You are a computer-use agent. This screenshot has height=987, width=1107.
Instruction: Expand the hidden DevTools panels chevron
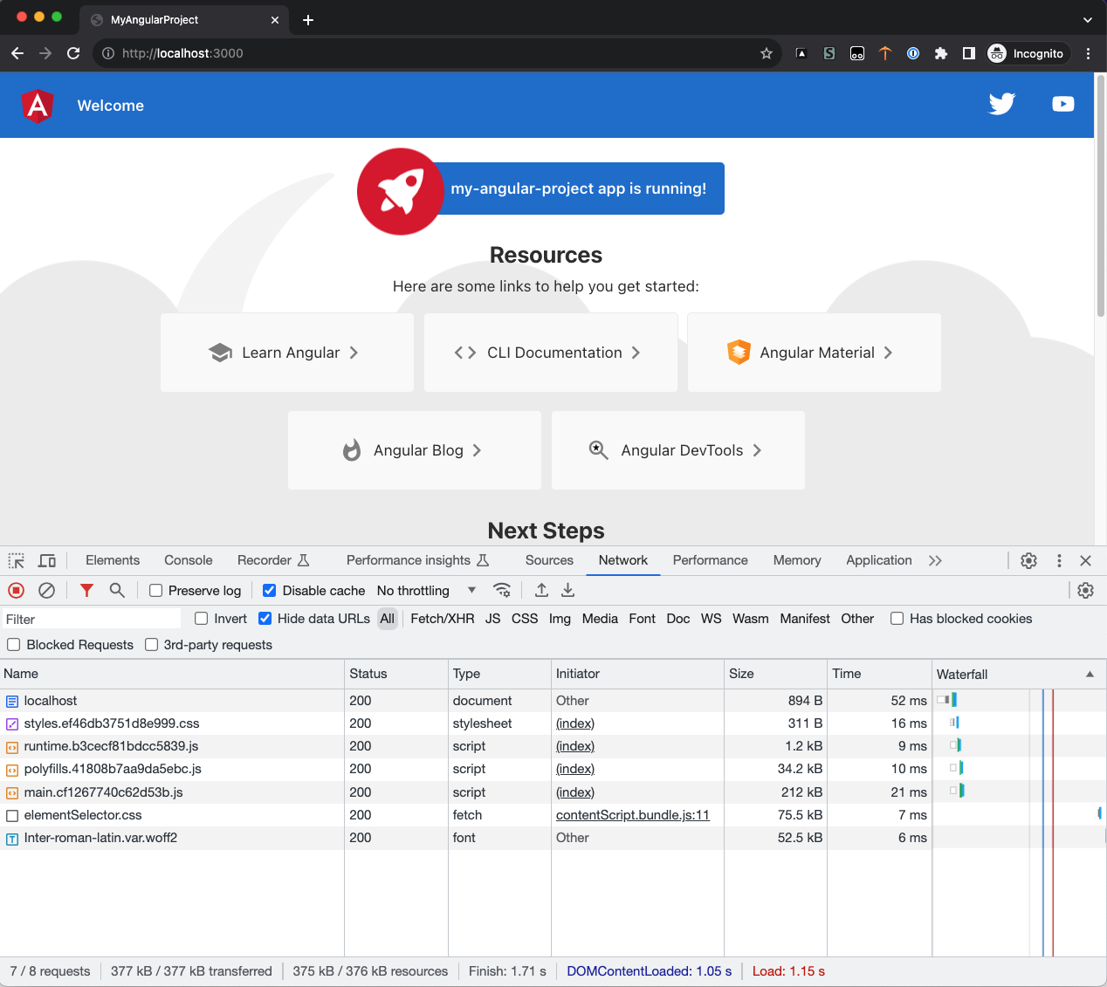pyautogui.click(x=935, y=560)
